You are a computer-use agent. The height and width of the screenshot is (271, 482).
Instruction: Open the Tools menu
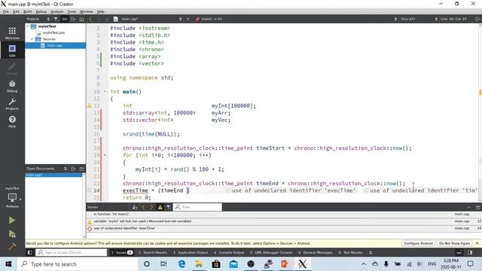(72, 12)
